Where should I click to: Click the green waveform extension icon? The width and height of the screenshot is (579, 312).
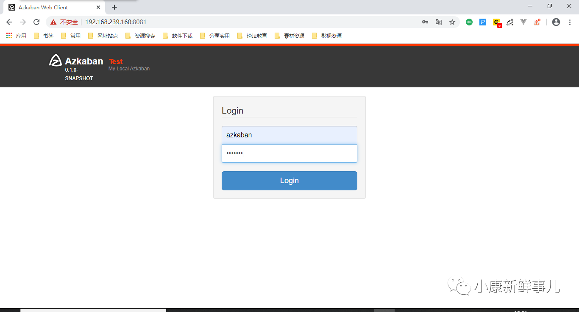(469, 22)
